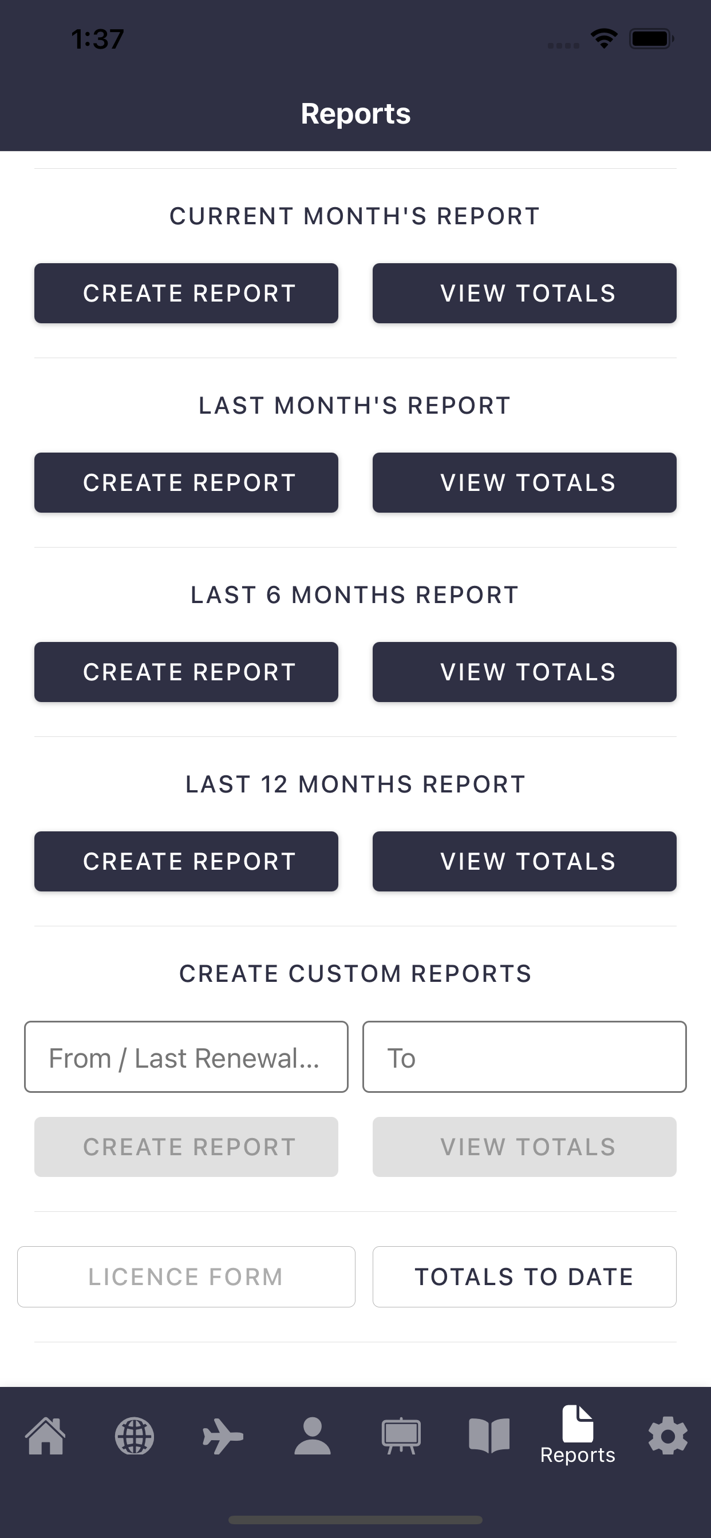View totals for last 12 months
The width and height of the screenshot is (711, 1538).
pyautogui.click(x=524, y=861)
